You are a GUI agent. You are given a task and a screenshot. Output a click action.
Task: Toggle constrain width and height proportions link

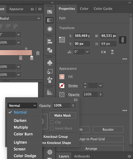point(123,40)
